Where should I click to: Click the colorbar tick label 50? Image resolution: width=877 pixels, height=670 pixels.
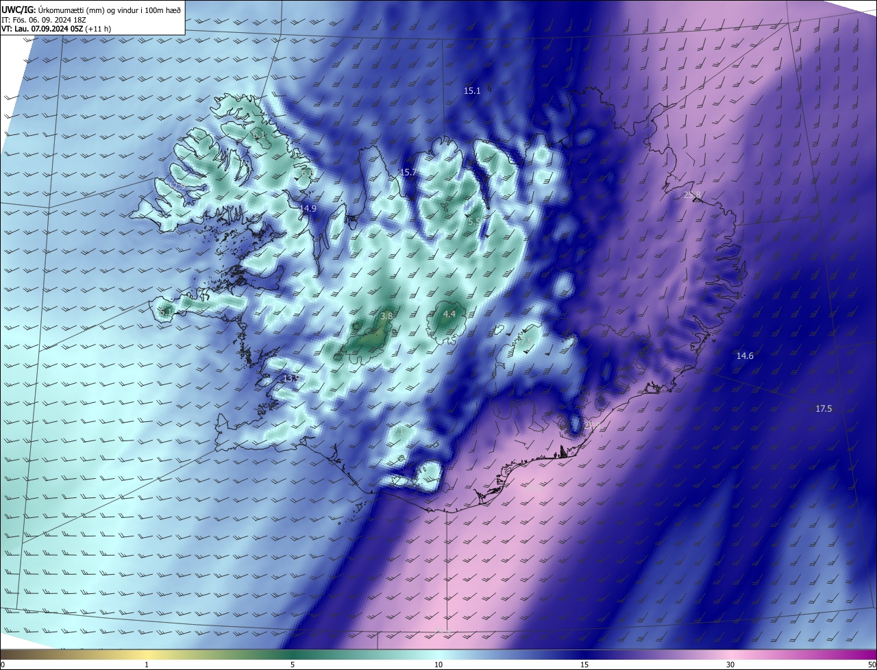pyautogui.click(x=872, y=665)
